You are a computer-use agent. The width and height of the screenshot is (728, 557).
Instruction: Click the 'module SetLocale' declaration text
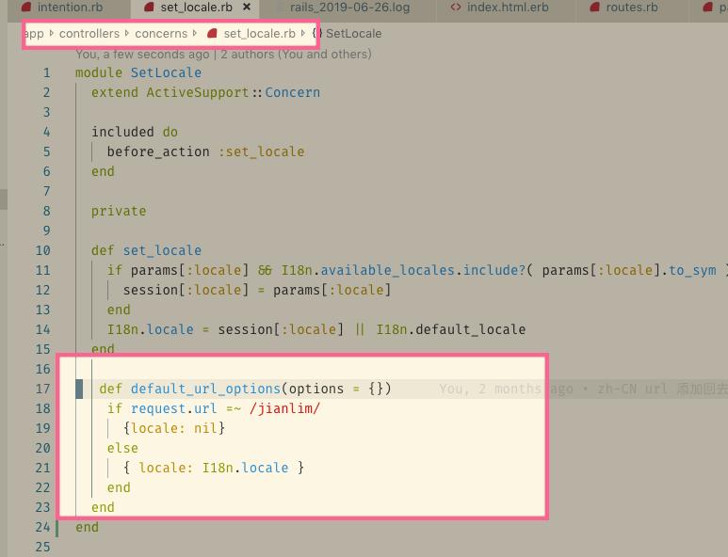(138, 72)
